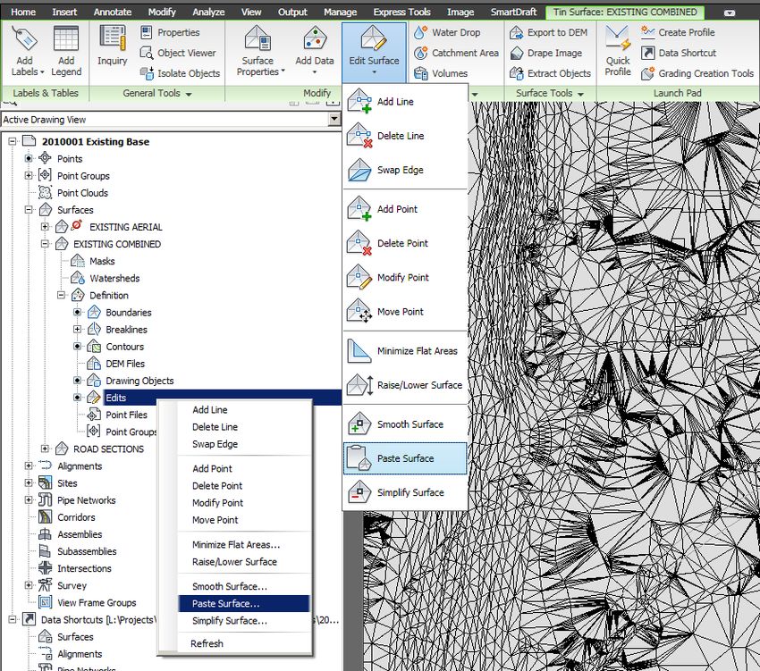The height and width of the screenshot is (671, 760).
Task: Click Isolate Objects in General Tools
Action: point(180,73)
